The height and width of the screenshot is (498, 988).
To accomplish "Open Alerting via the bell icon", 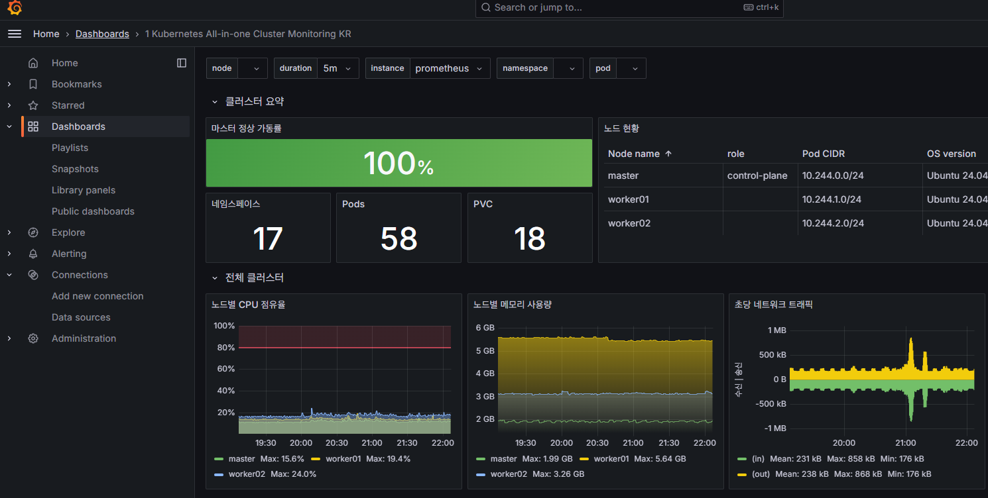I will (x=33, y=254).
